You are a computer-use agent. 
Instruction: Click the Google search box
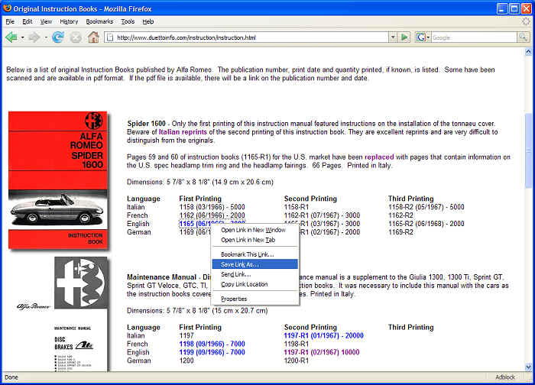click(x=474, y=37)
